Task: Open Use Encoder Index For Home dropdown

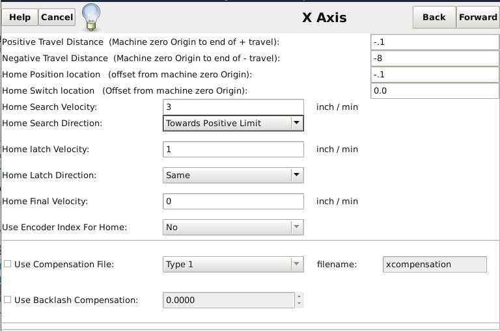Action: point(233,227)
